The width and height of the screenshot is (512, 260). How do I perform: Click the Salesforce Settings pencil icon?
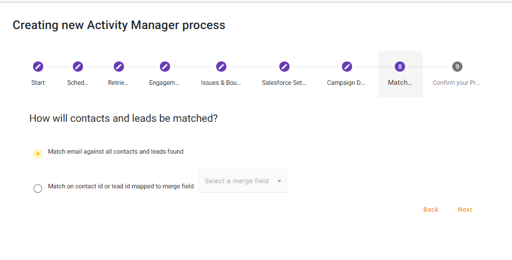pyautogui.click(x=284, y=67)
